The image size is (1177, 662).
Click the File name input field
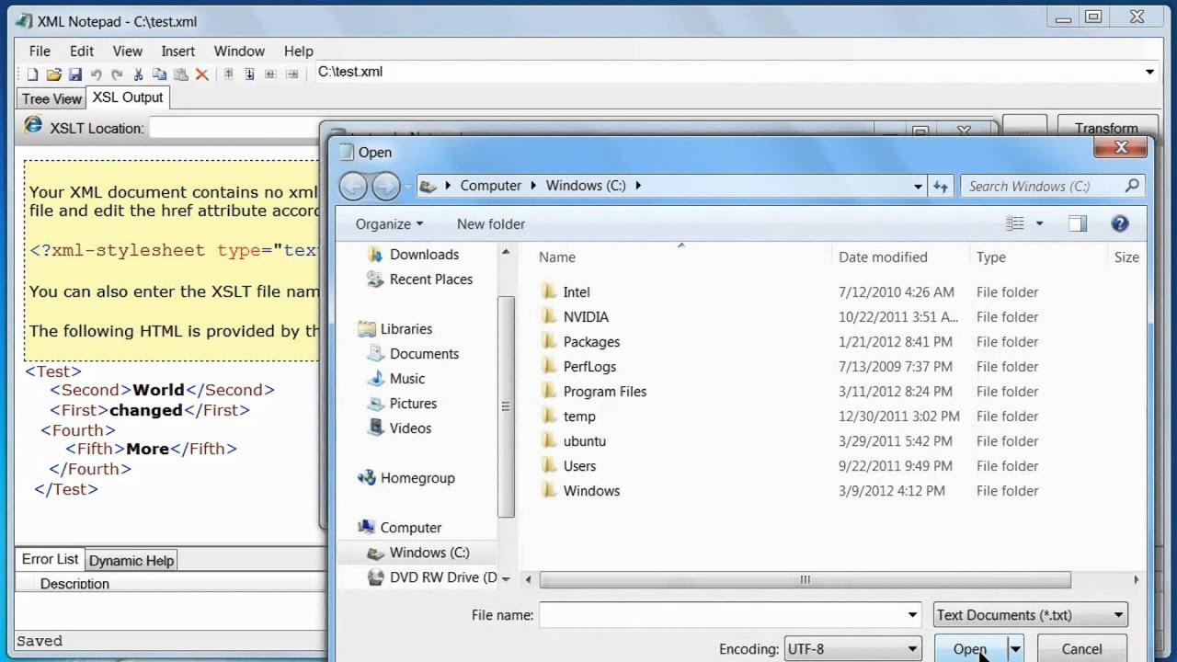coord(723,615)
